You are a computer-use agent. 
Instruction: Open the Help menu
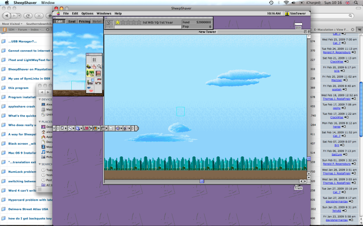[118, 14]
